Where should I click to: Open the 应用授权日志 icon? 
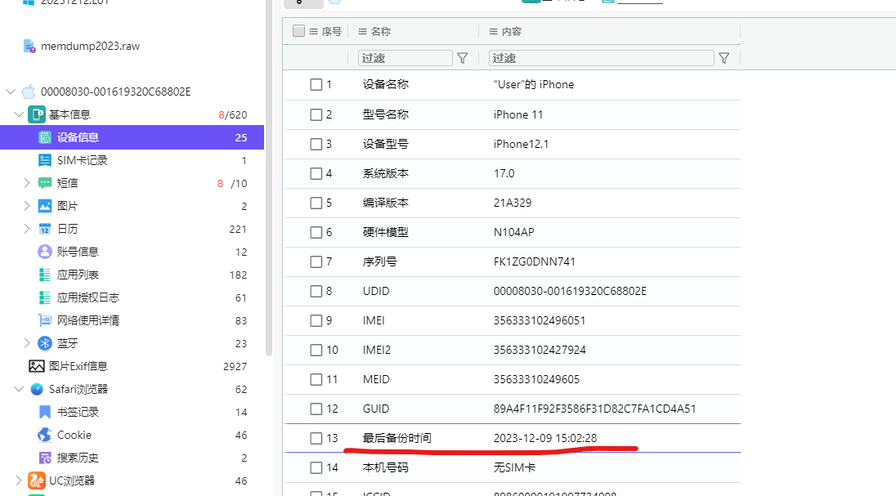(x=45, y=297)
